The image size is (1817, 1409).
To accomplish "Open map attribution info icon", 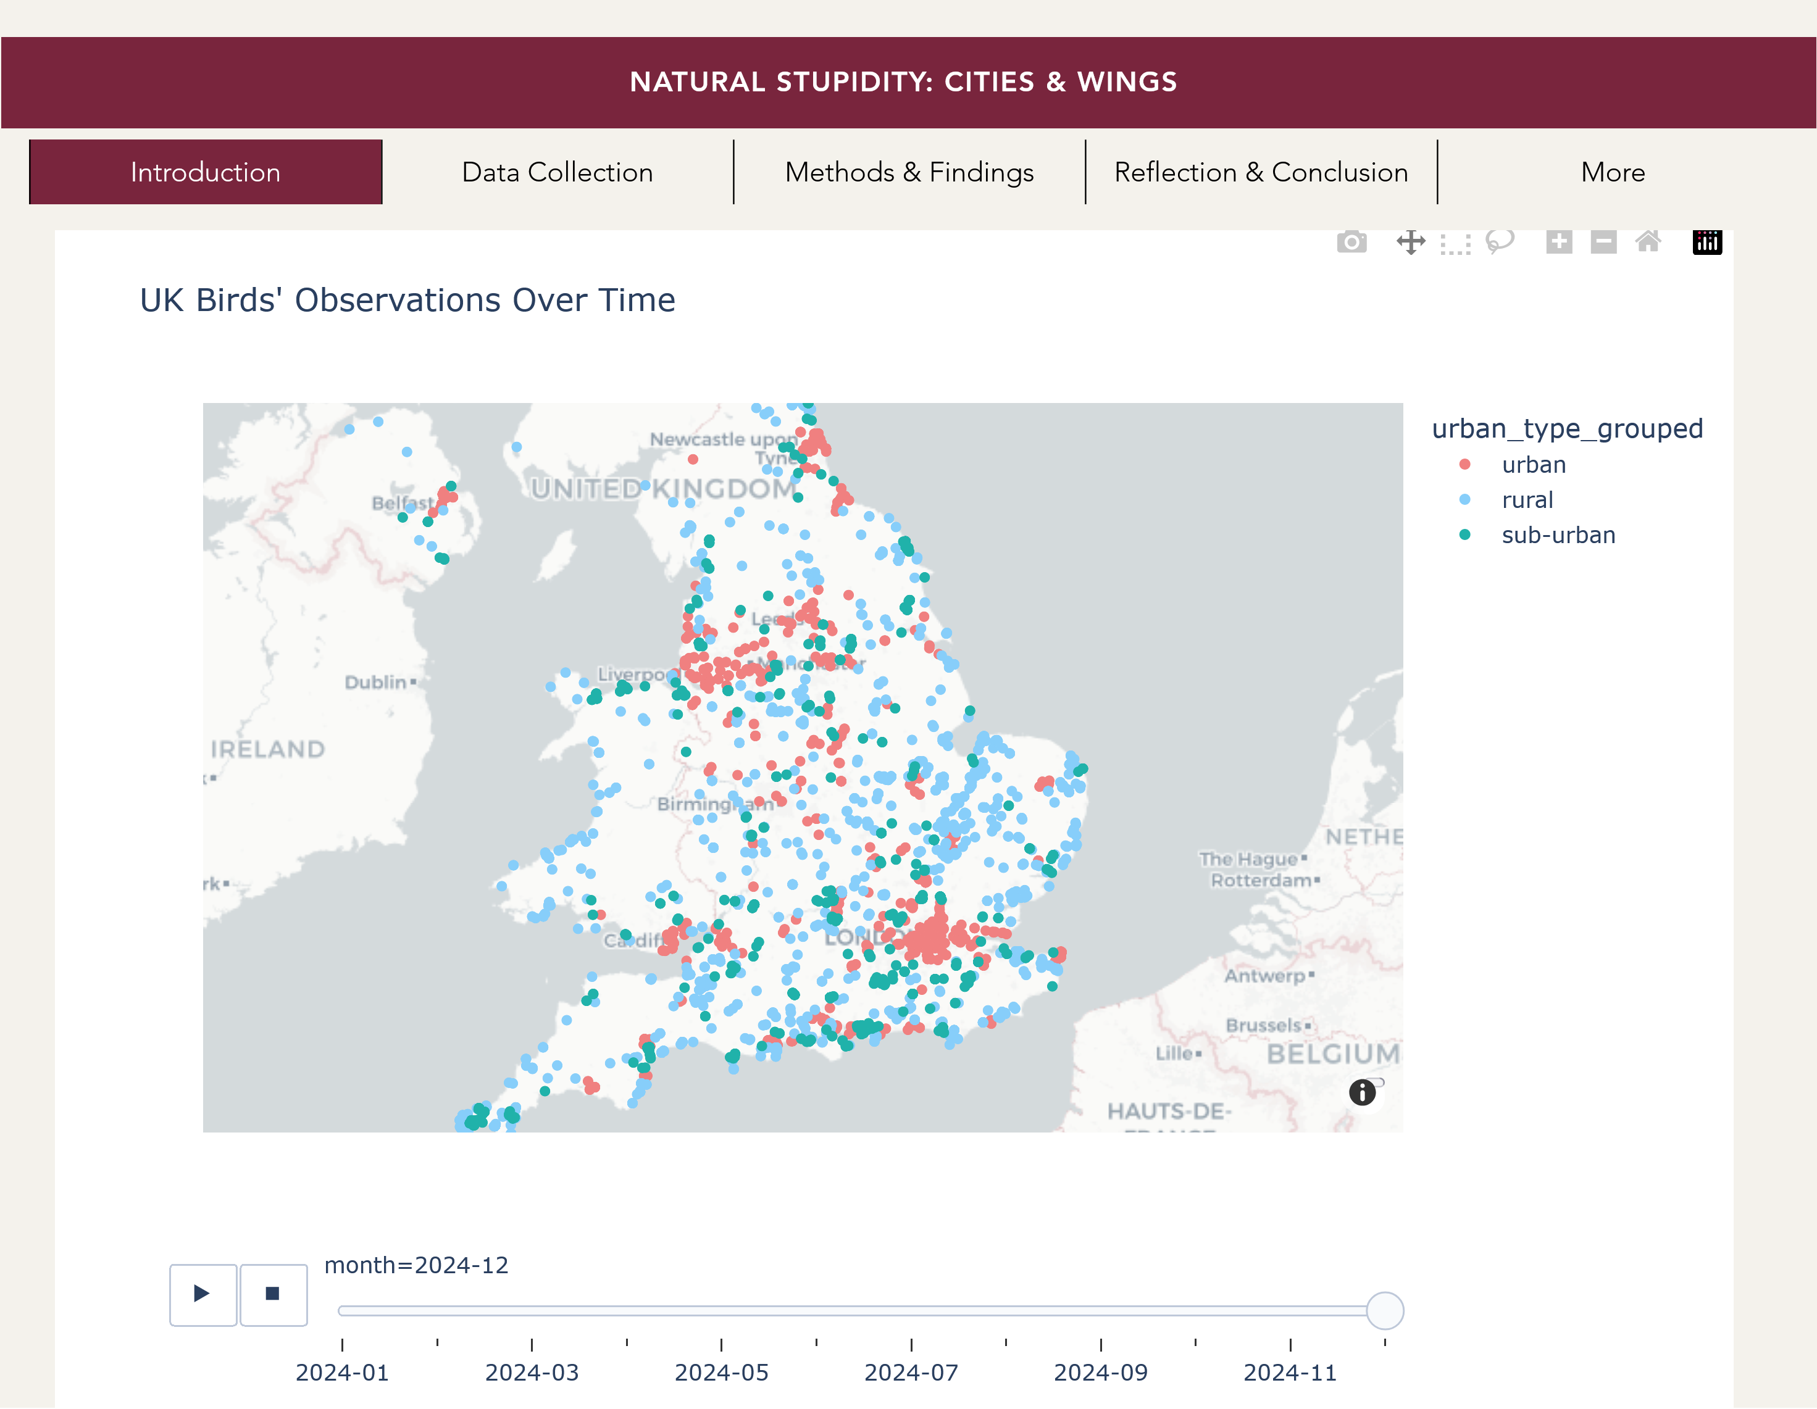I will [1362, 1092].
